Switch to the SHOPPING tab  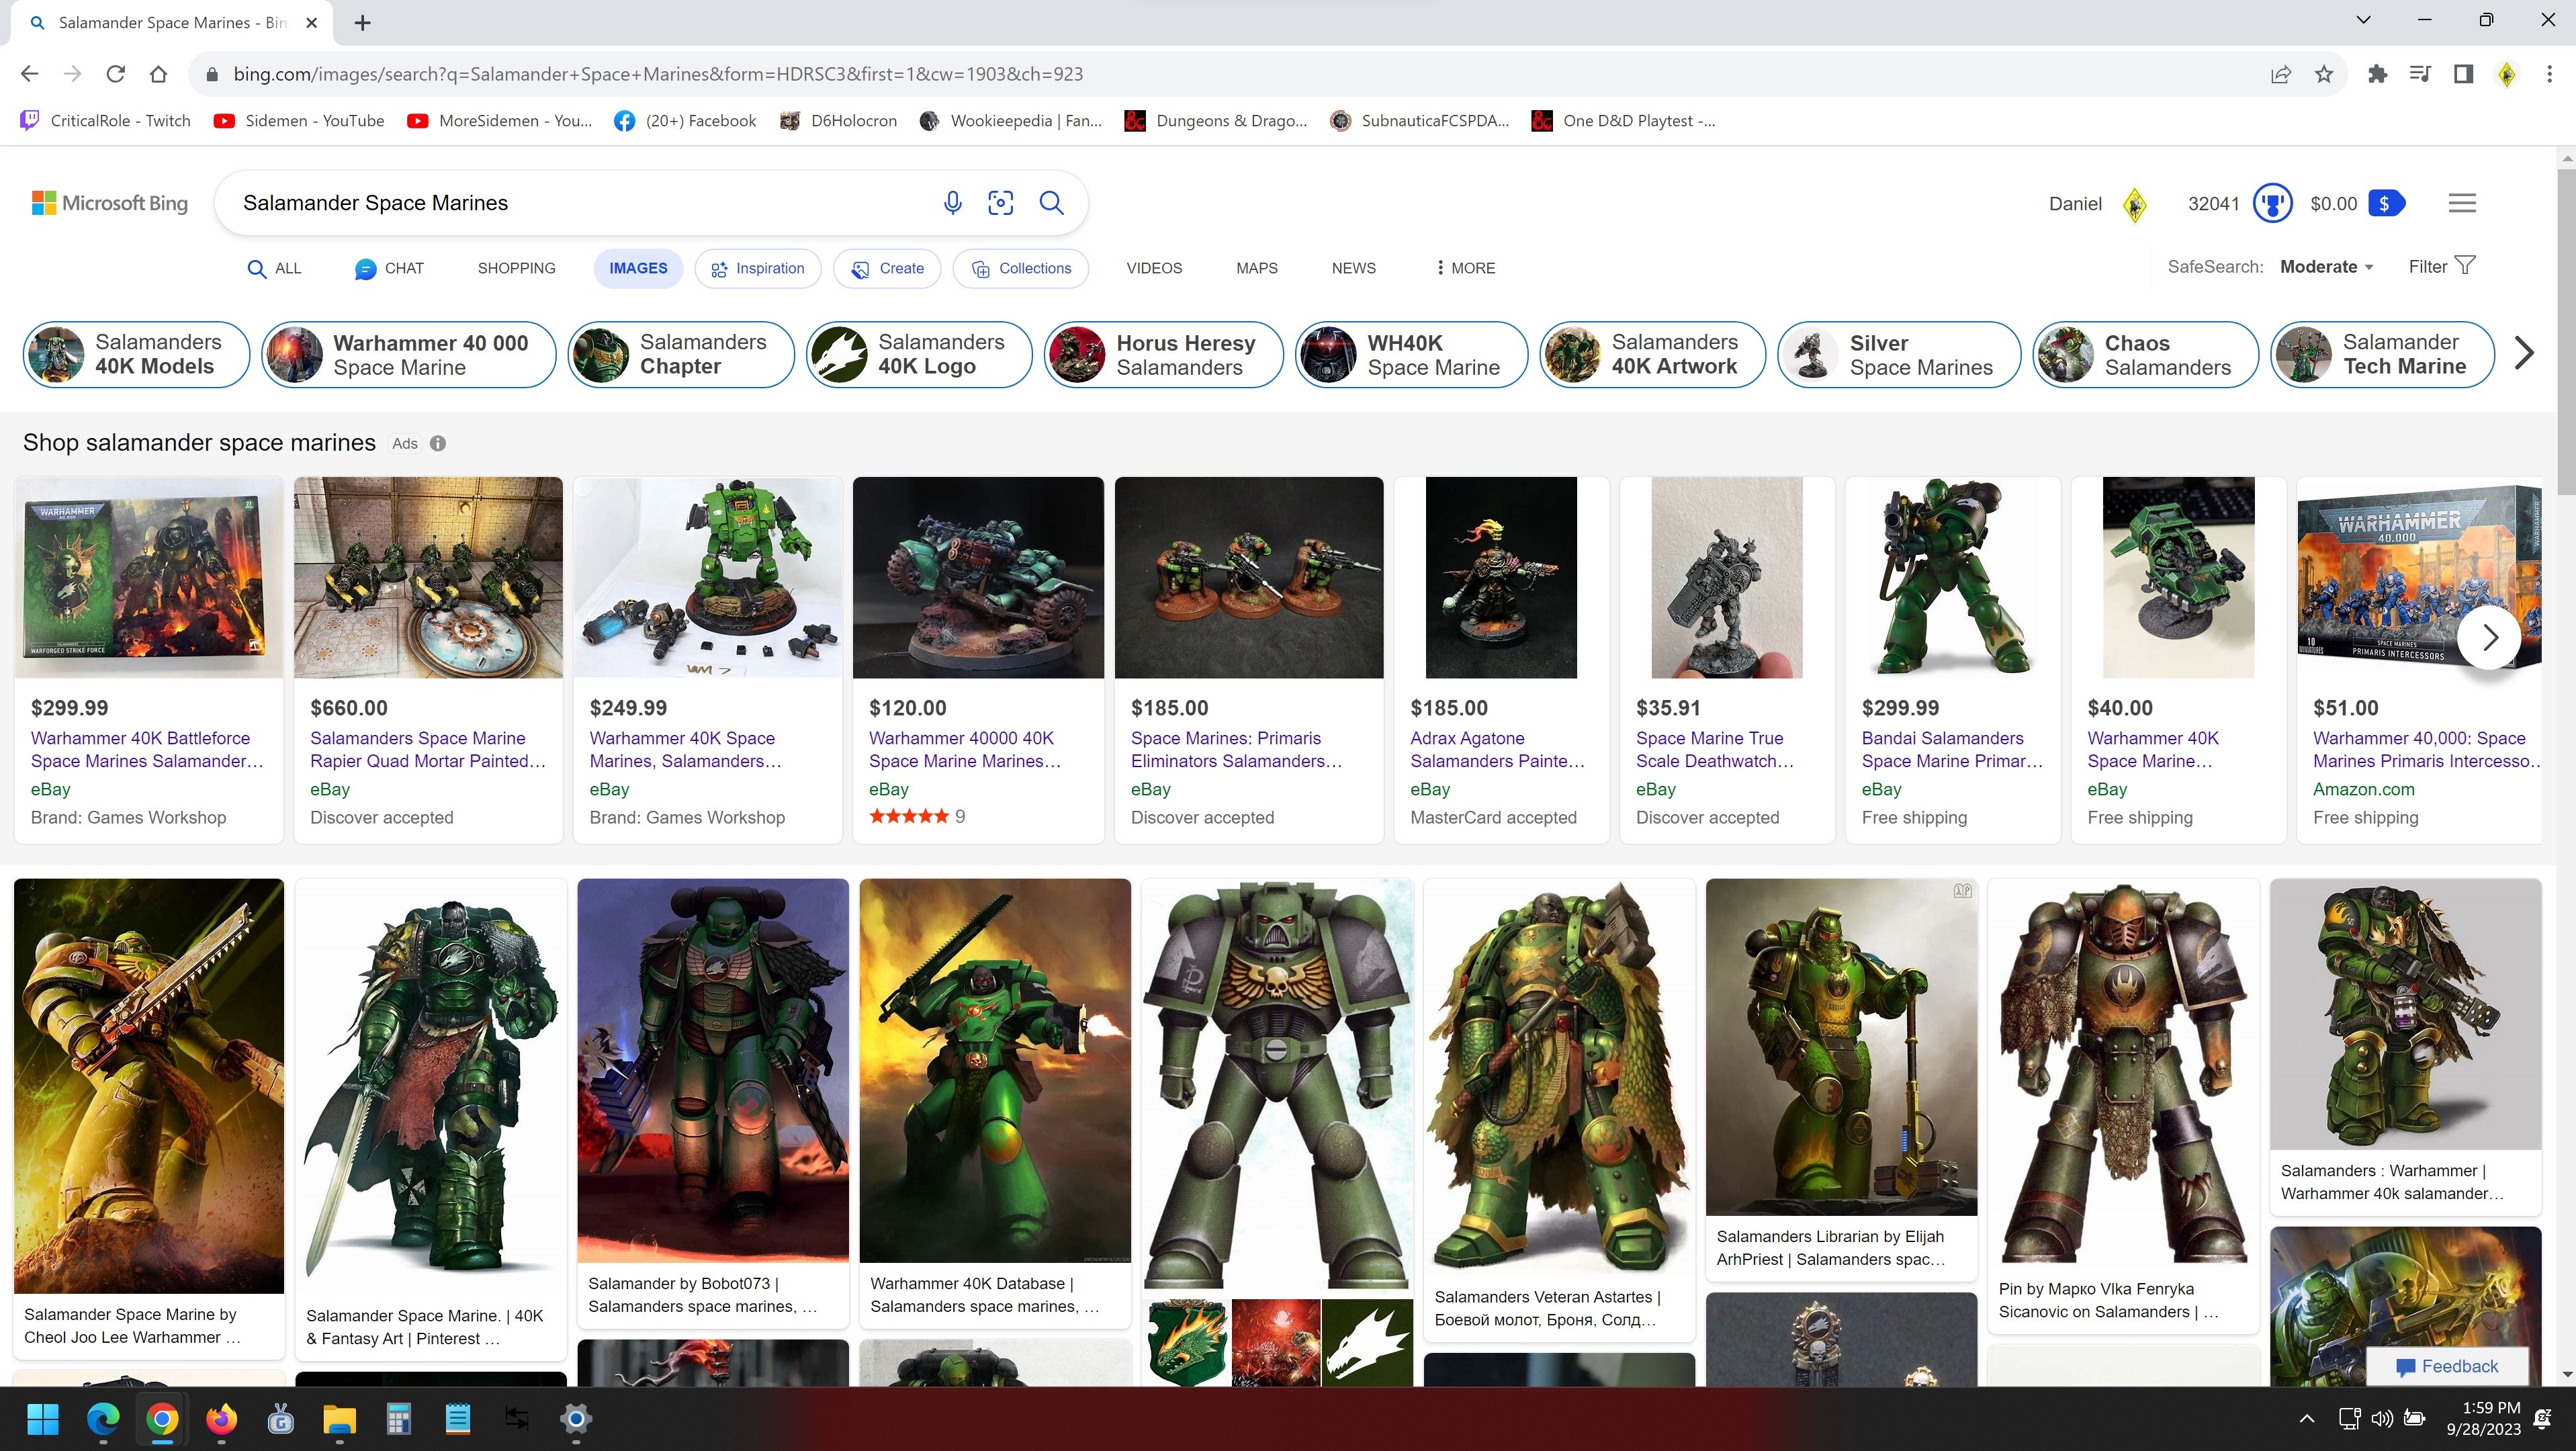(x=516, y=268)
